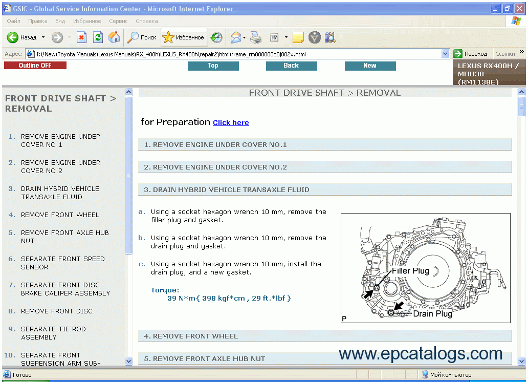Expand the toolbar overflow chevron next to Ссылки

pyautogui.click(x=521, y=52)
